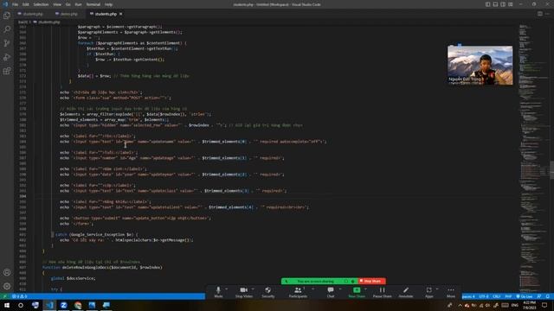Open the Zoom Chat panel

pos(331,292)
